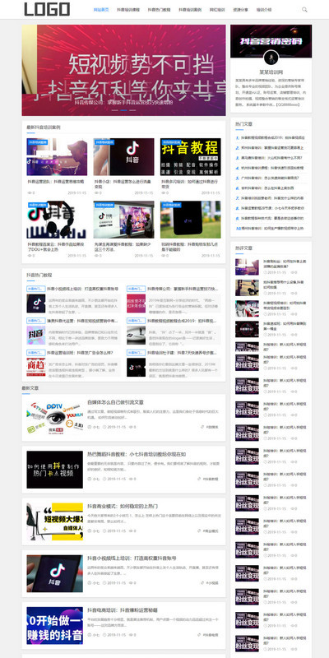Open the 抖音营销密码 sidebar banner image
Image resolution: width=329 pixels, height=658 pixels.
[x=271, y=40]
